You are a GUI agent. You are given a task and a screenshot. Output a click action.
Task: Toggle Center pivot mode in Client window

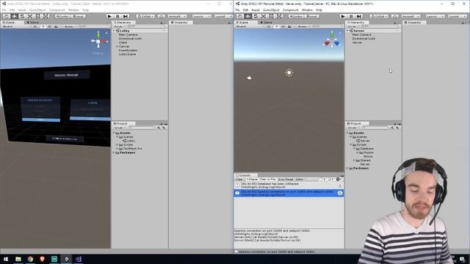(62, 16)
